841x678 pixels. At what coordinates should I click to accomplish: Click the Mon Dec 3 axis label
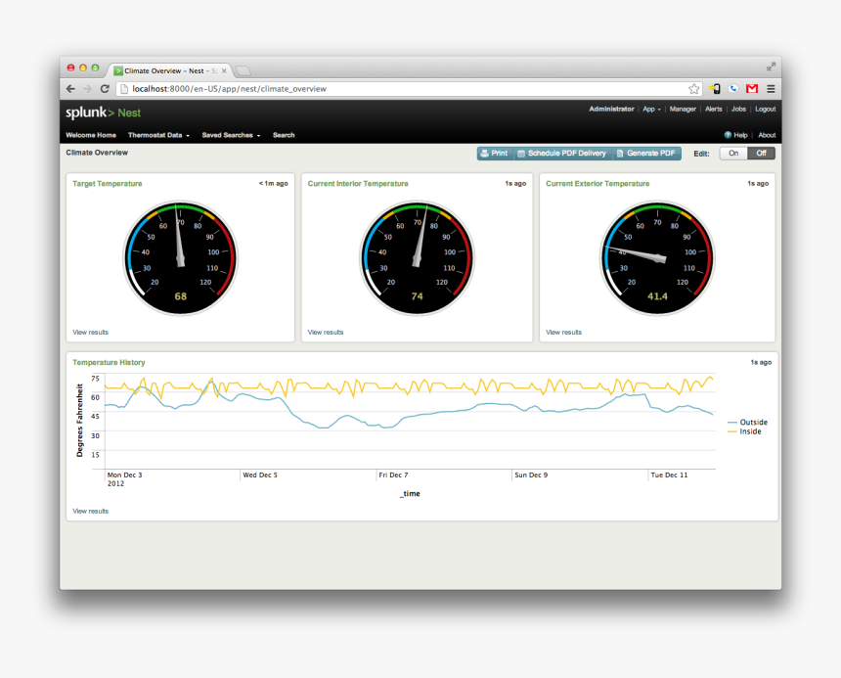pos(124,475)
